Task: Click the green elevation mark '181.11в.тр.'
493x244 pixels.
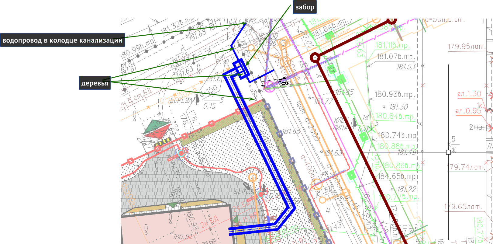Action: (392, 46)
